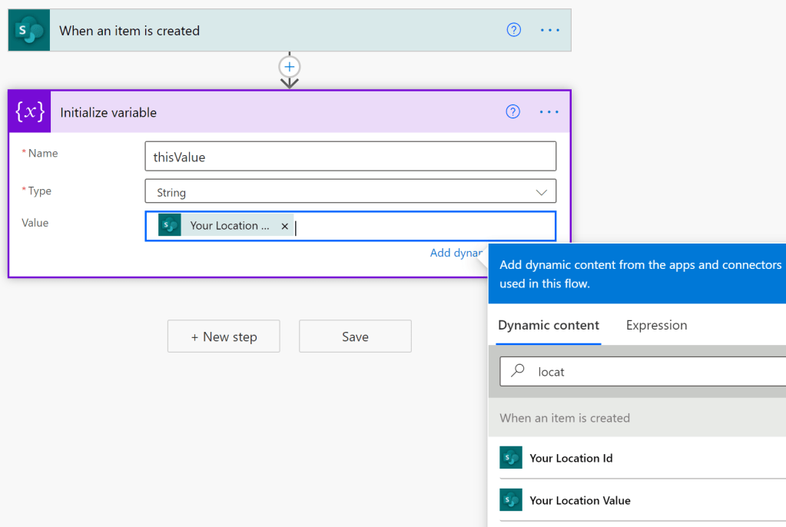The width and height of the screenshot is (786, 527).
Task: Click the Name field containing thisValue
Action: [350, 157]
